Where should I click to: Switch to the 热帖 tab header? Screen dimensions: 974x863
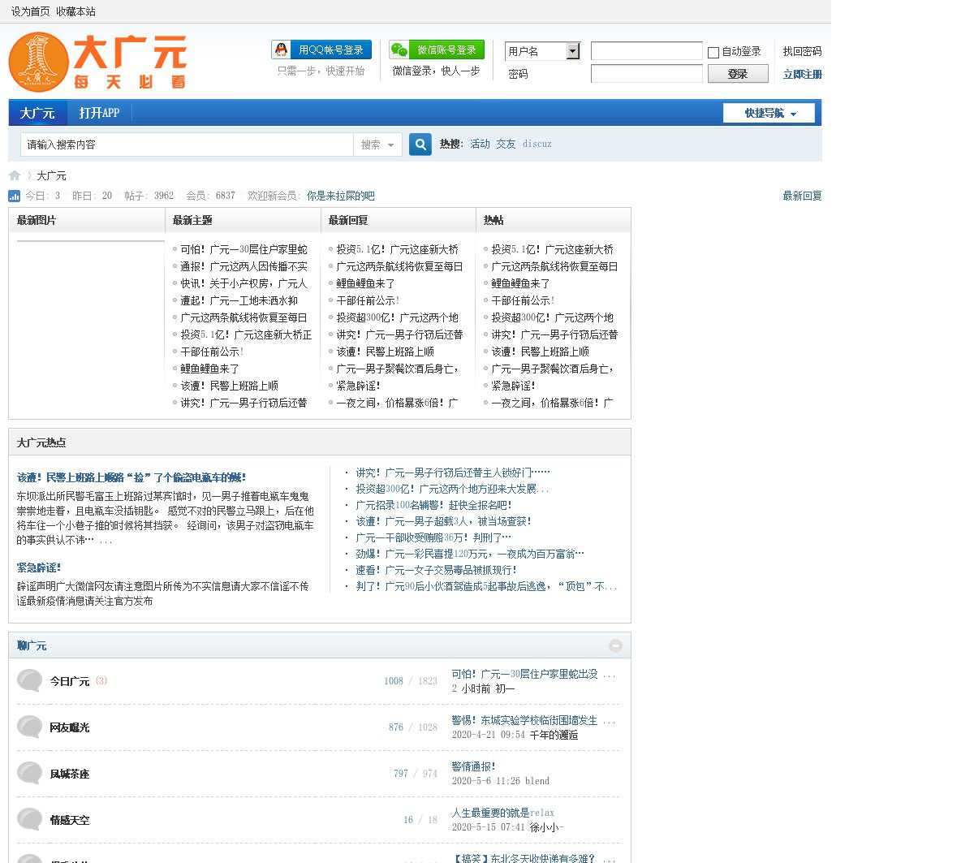click(493, 220)
